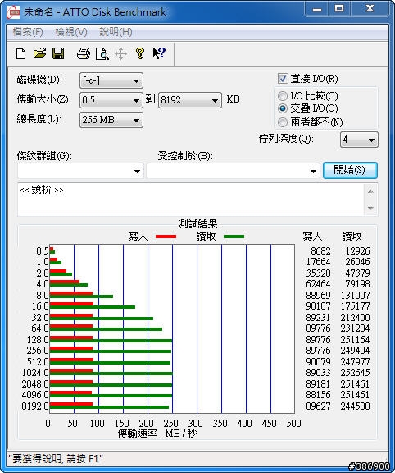The image size is (395, 473).
Task: Open the transfer size 0.5 dropdown
Action: pyautogui.click(x=111, y=100)
